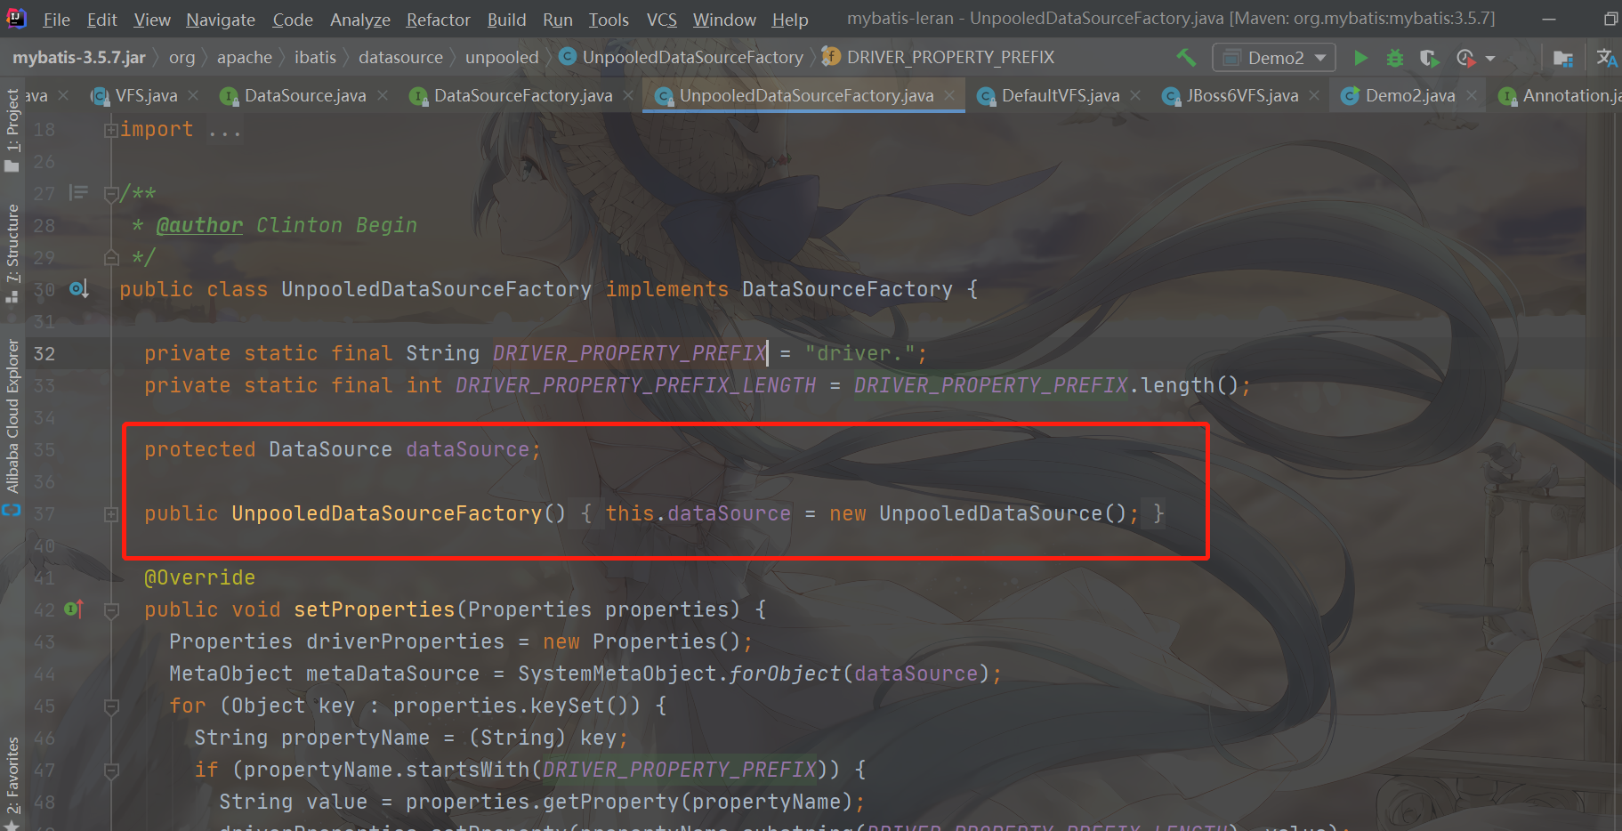Screen dimensions: 1622x831
Task: Open Project Structure folder icon
Action: coord(1563,58)
